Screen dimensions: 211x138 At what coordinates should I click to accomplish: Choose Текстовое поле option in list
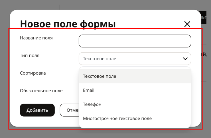click(135, 76)
